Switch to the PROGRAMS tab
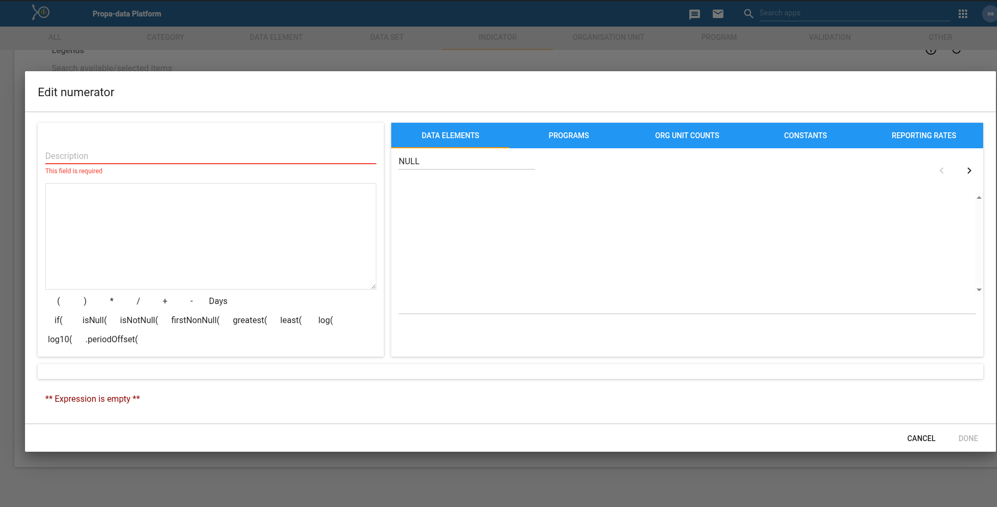The image size is (997, 507). tap(568, 136)
